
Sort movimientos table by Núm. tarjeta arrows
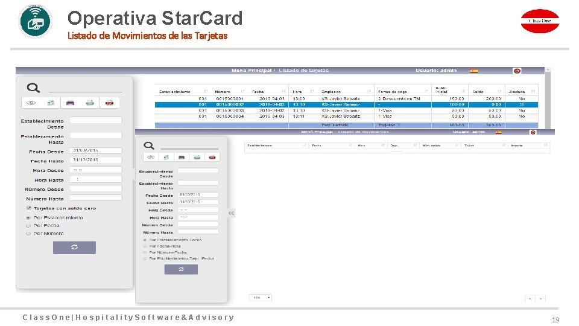pos(457,145)
